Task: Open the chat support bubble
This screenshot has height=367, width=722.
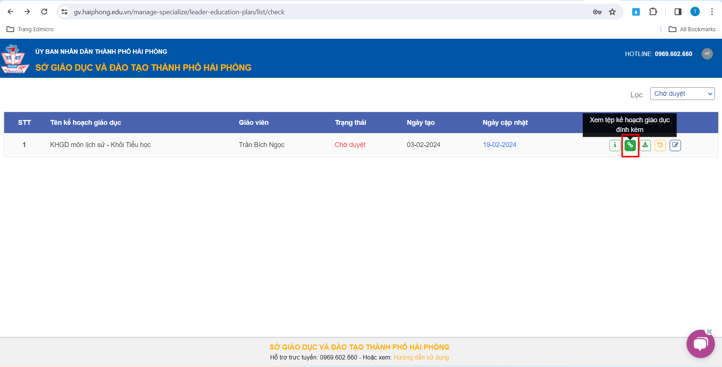Action: click(x=700, y=344)
